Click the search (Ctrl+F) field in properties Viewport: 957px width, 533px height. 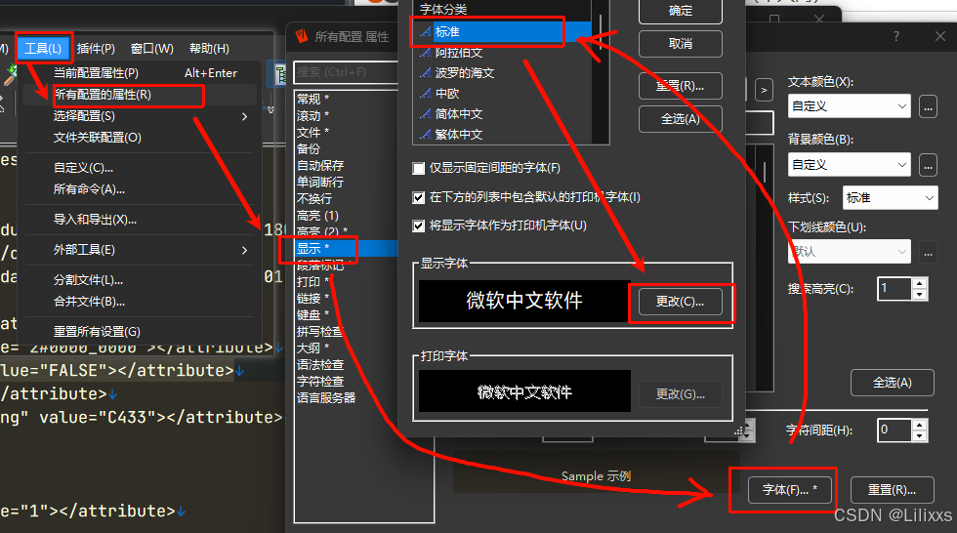[x=346, y=72]
